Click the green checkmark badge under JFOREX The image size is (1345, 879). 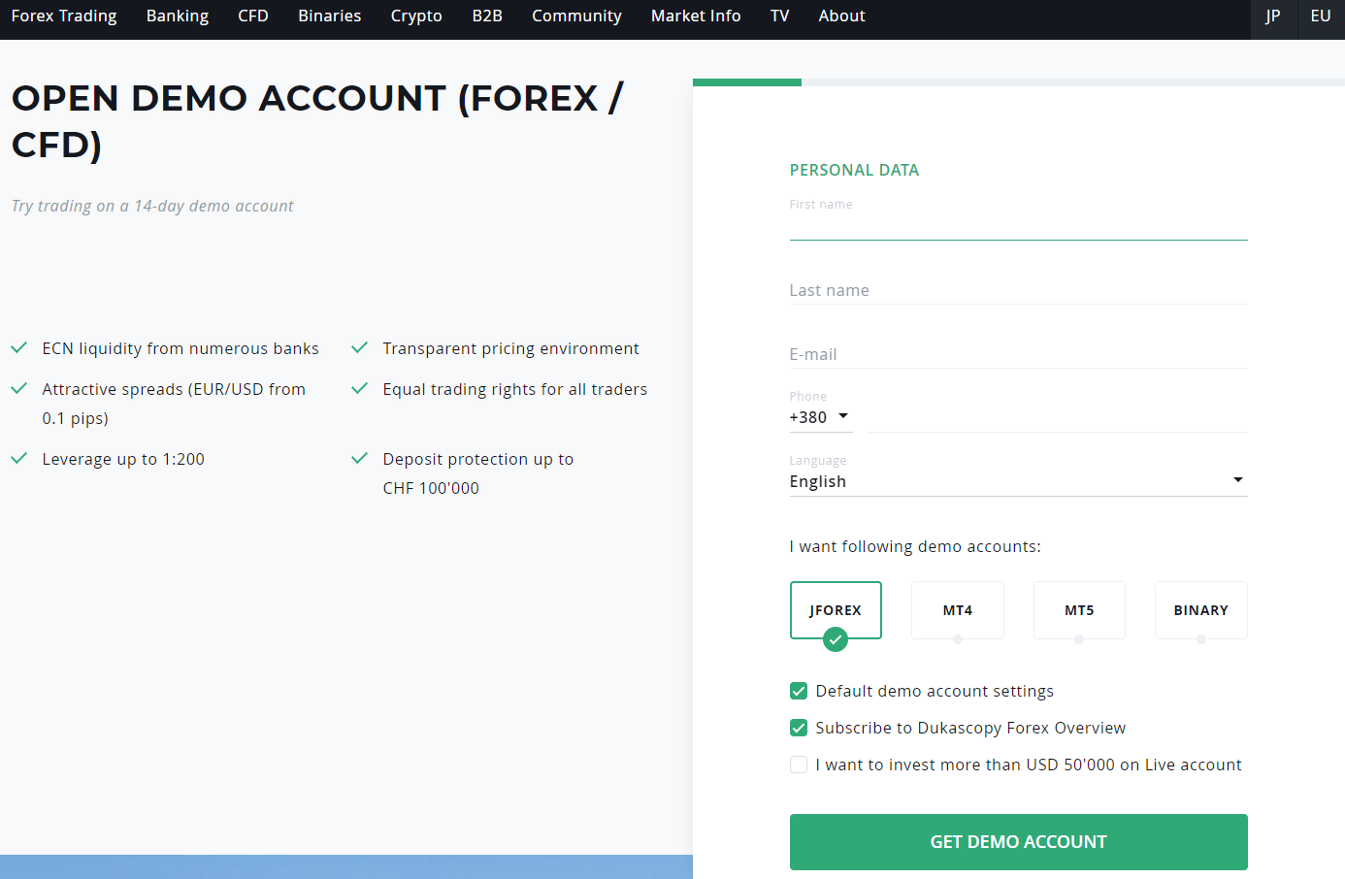pyautogui.click(x=835, y=639)
